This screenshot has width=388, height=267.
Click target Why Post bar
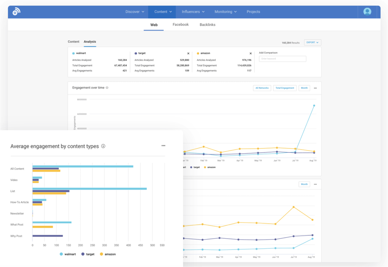[x=48, y=236]
